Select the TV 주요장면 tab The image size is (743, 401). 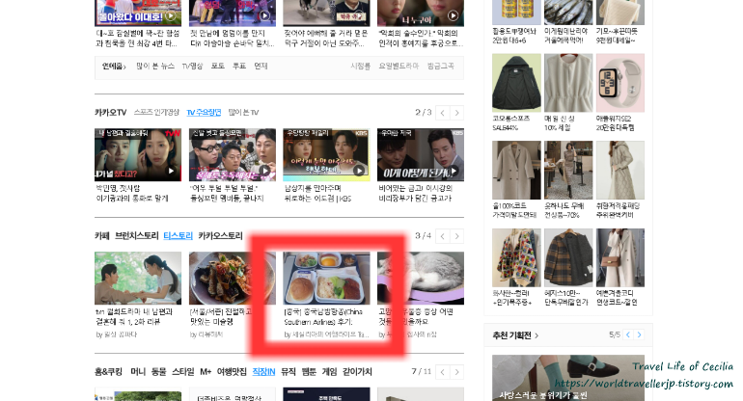(204, 112)
